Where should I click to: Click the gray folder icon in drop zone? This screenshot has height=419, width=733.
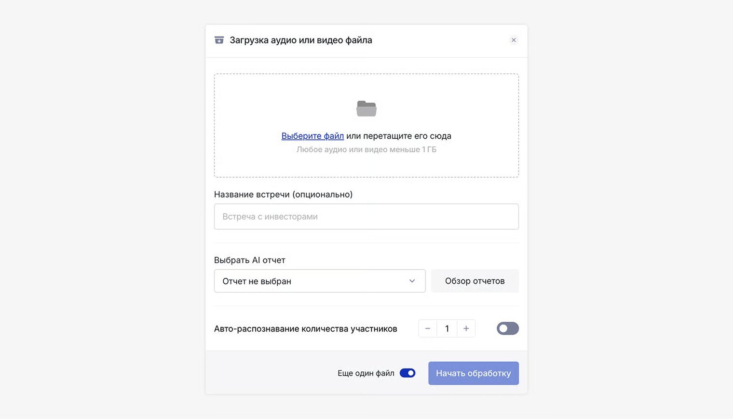pos(366,108)
